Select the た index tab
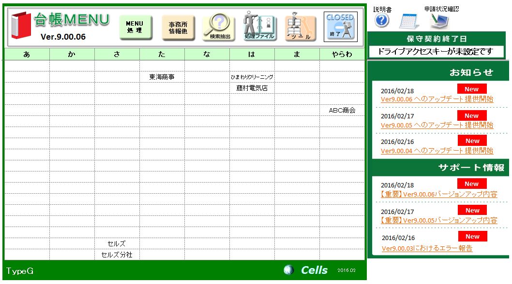Image resolution: width=512 pixels, height=284 pixels. tap(162, 55)
